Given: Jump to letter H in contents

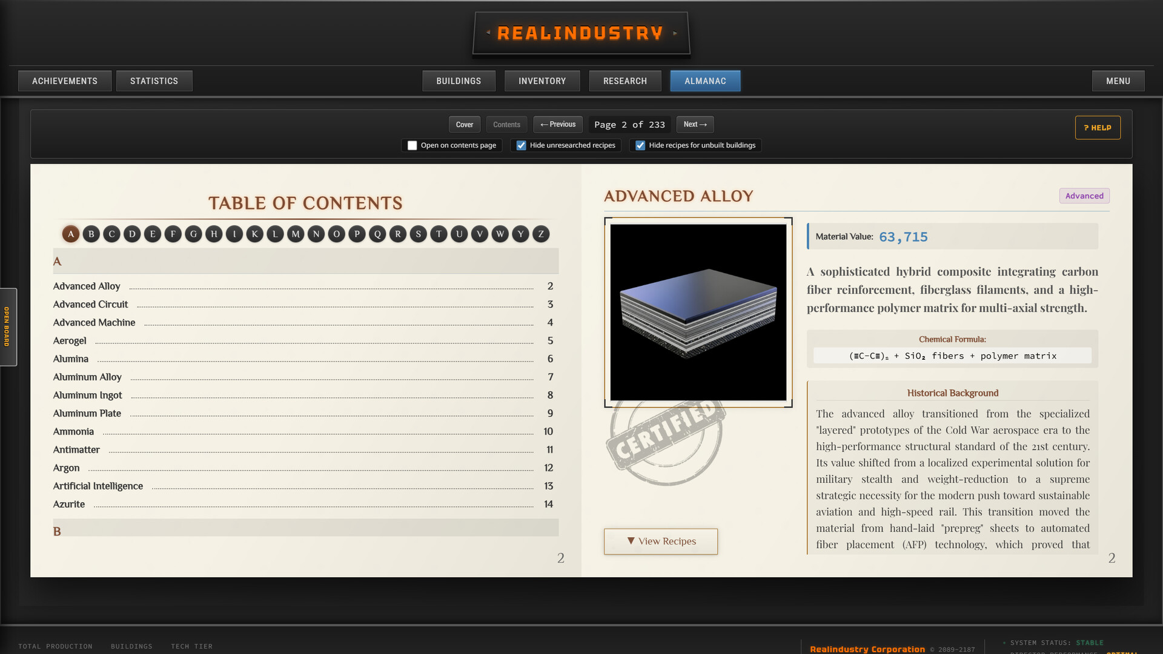Looking at the screenshot, I should 214,234.
